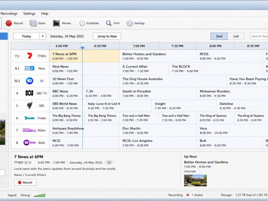268x201 pixels.
Task: Click the Jump to Now button
Action: pos(107,36)
